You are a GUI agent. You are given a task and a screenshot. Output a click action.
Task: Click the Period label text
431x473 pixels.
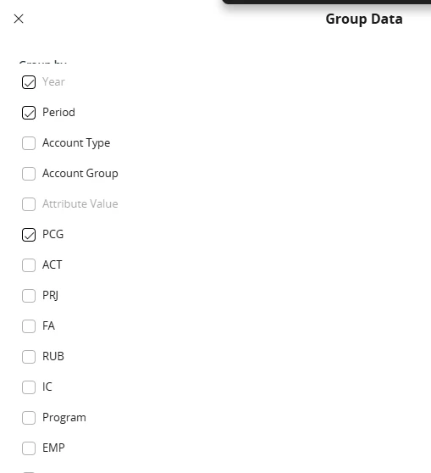coord(58,112)
